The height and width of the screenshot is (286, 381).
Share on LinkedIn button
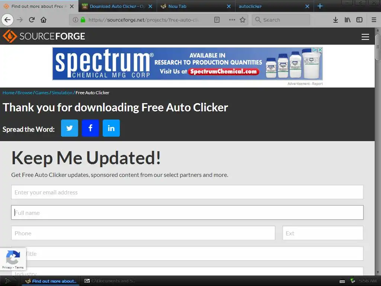pos(111,128)
